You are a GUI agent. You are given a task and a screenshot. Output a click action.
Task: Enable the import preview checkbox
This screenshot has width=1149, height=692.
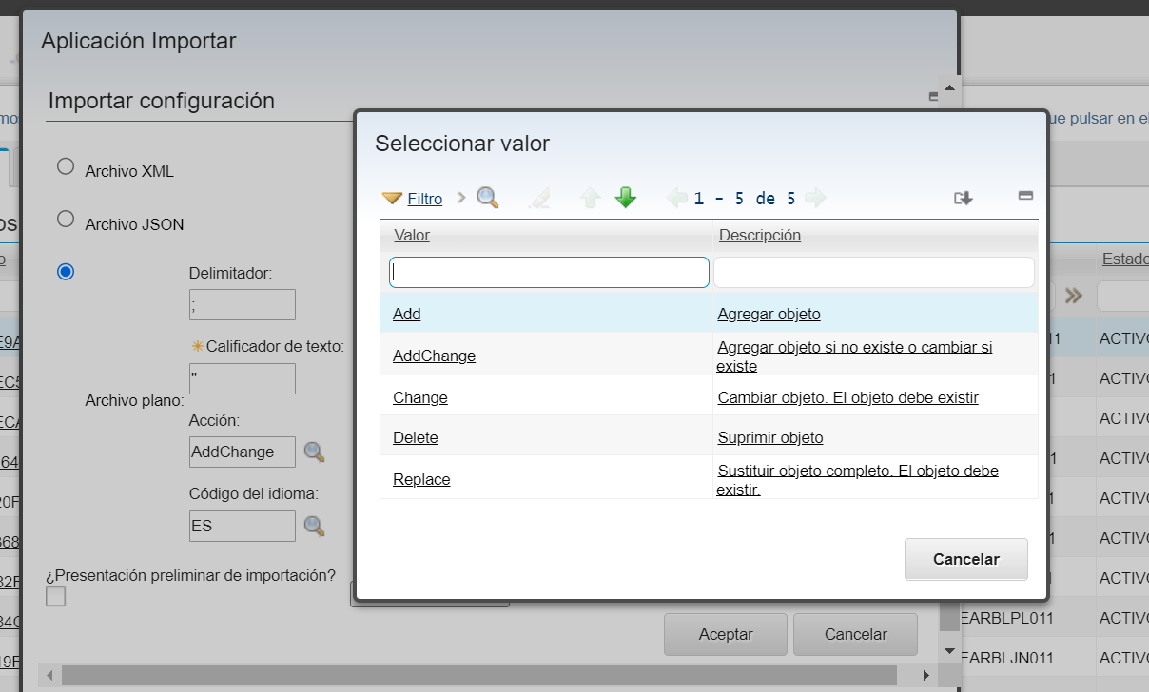click(56, 596)
